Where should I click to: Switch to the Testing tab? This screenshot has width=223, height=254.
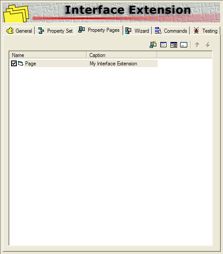[x=205, y=30]
